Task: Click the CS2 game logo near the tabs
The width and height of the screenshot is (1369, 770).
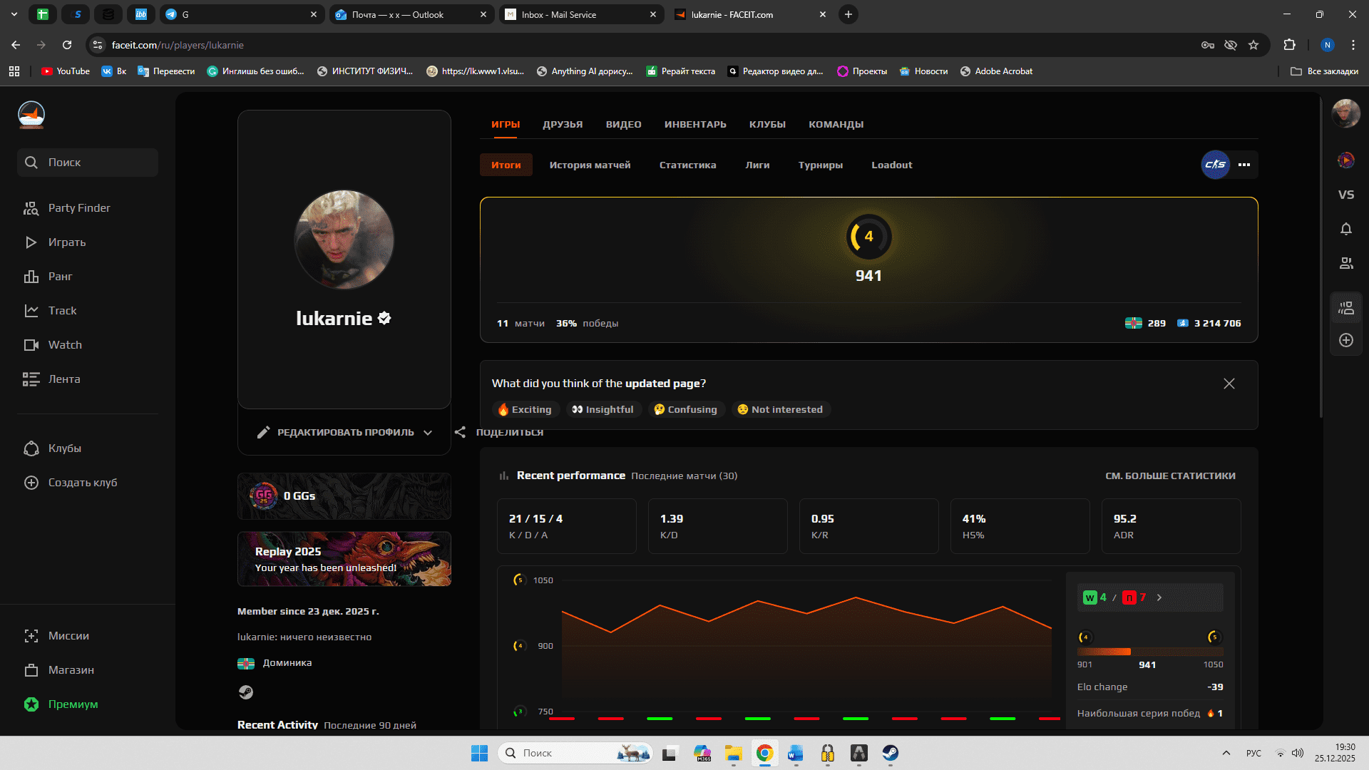Action: (x=1215, y=165)
